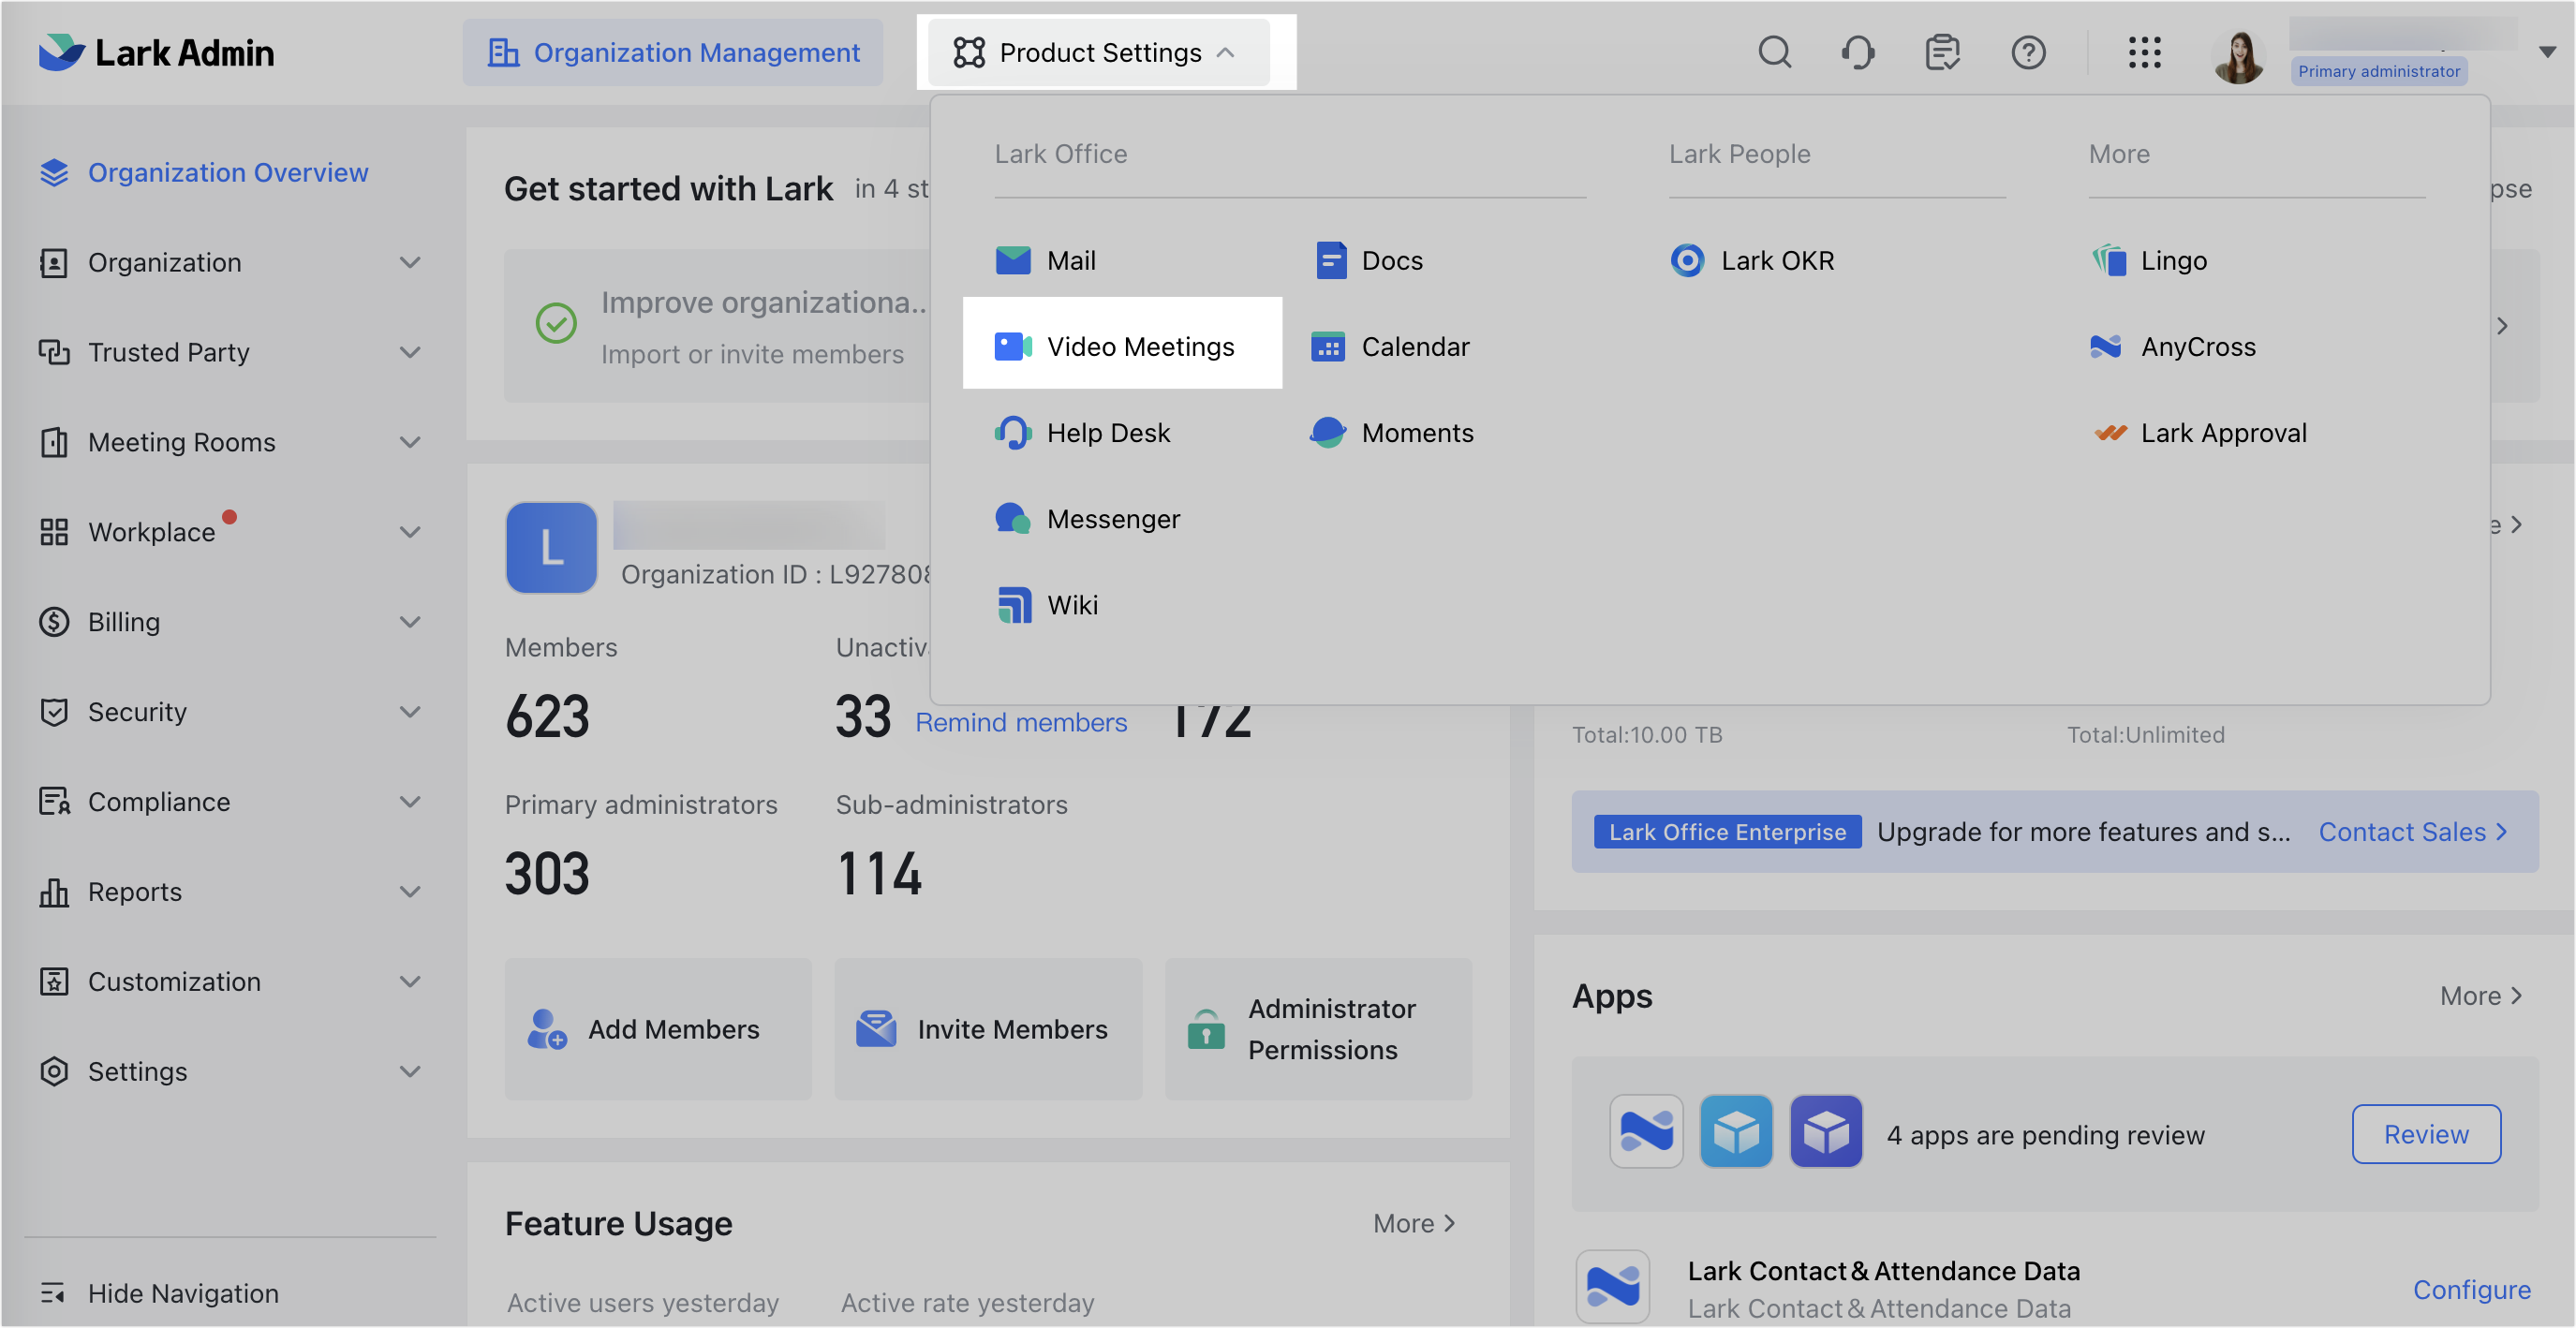Viewport: 2576px width, 1328px height.
Task: Click the Add Members button
Action: [658, 1029]
